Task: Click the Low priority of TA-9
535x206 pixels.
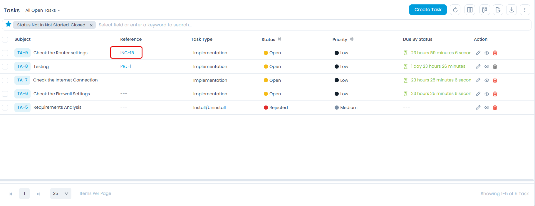Action: [x=341, y=53]
